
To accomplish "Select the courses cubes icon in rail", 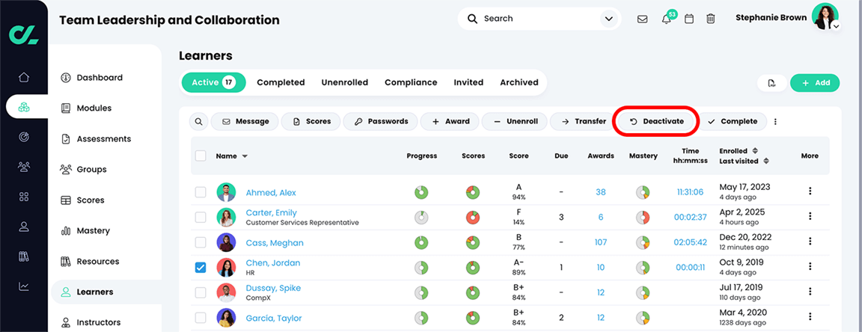I will pyautogui.click(x=24, y=107).
